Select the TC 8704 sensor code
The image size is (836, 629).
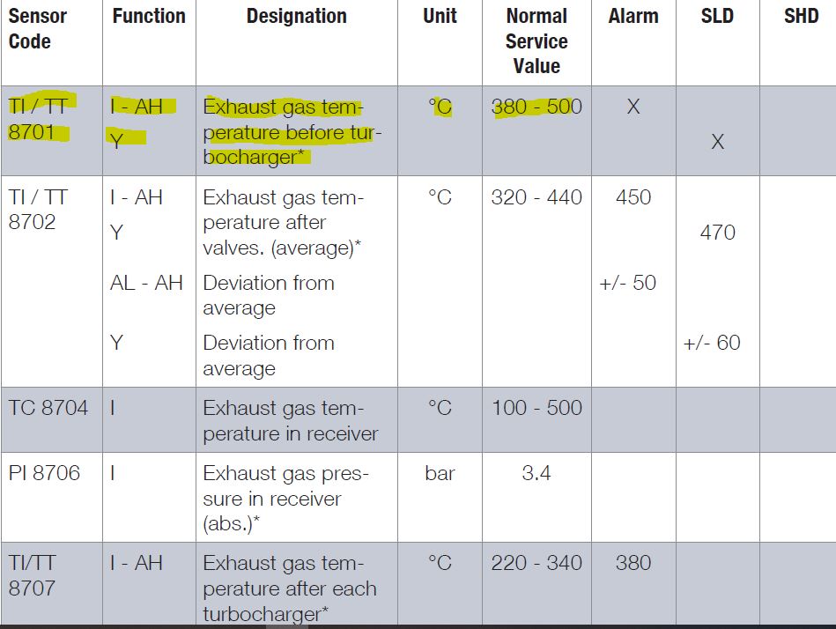click(48, 408)
